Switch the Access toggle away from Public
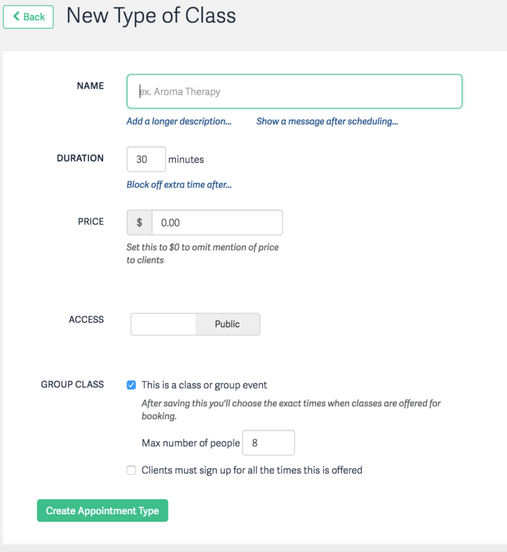507x552 pixels. [x=163, y=324]
